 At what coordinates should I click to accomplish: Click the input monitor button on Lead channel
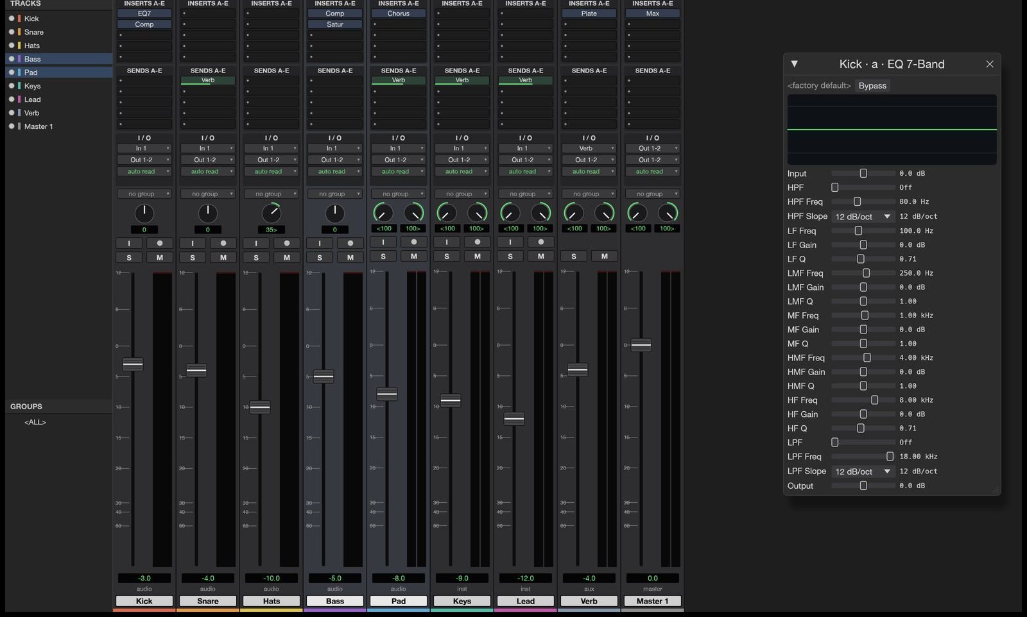(510, 242)
